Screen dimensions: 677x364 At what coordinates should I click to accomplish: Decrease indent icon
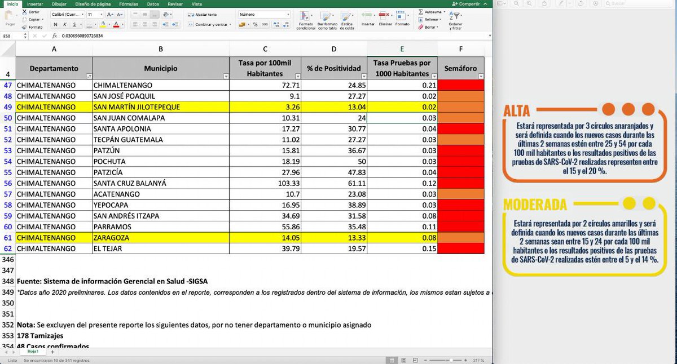pyautogui.click(x=167, y=25)
